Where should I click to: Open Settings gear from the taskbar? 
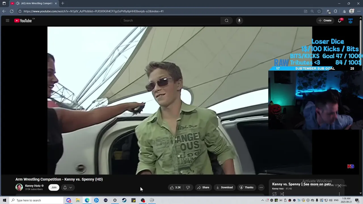(115, 200)
